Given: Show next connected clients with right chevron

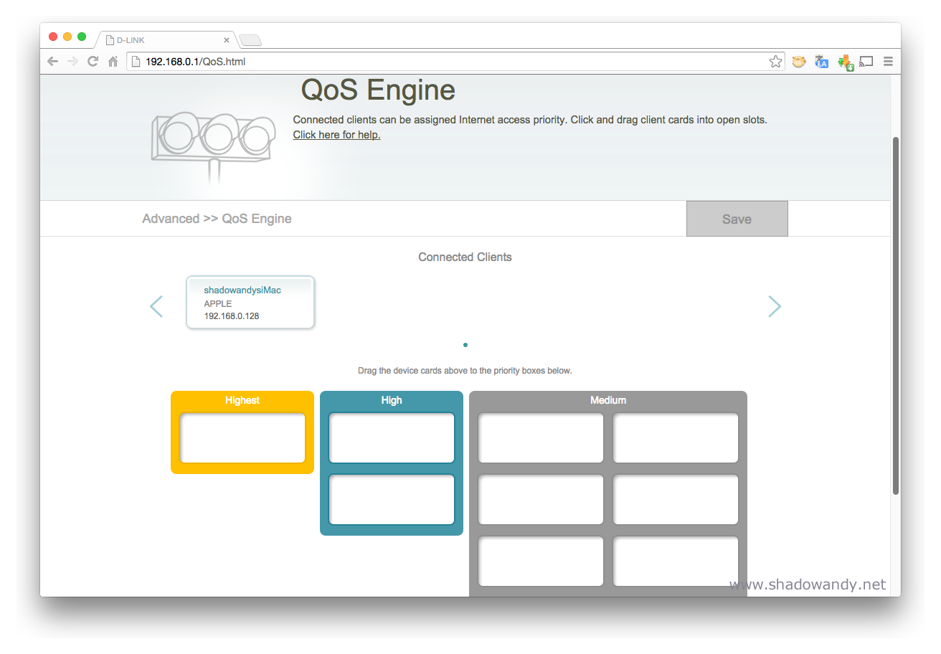Looking at the screenshot, I should click(774, 306).
